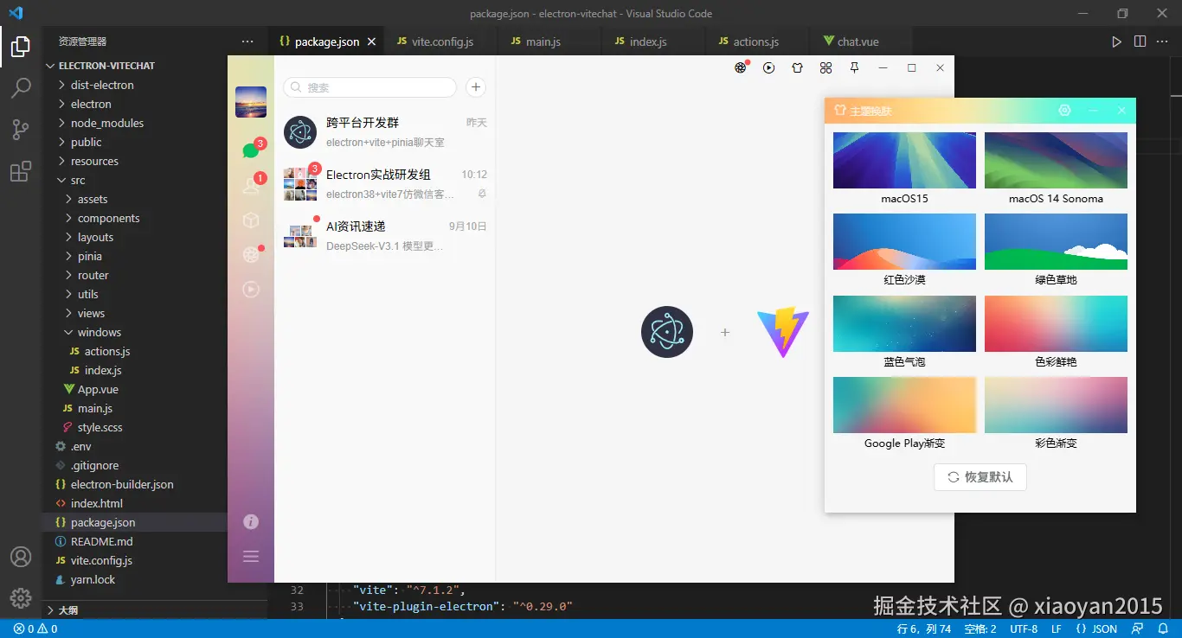Open the Search view in VS Code sidebar
Screen dimensions: 1182x638
pos(21,86)
